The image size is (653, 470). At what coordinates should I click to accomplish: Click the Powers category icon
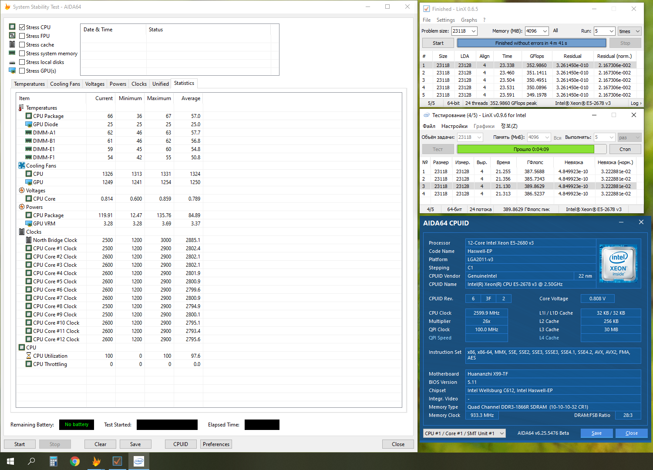coord(22,207)
